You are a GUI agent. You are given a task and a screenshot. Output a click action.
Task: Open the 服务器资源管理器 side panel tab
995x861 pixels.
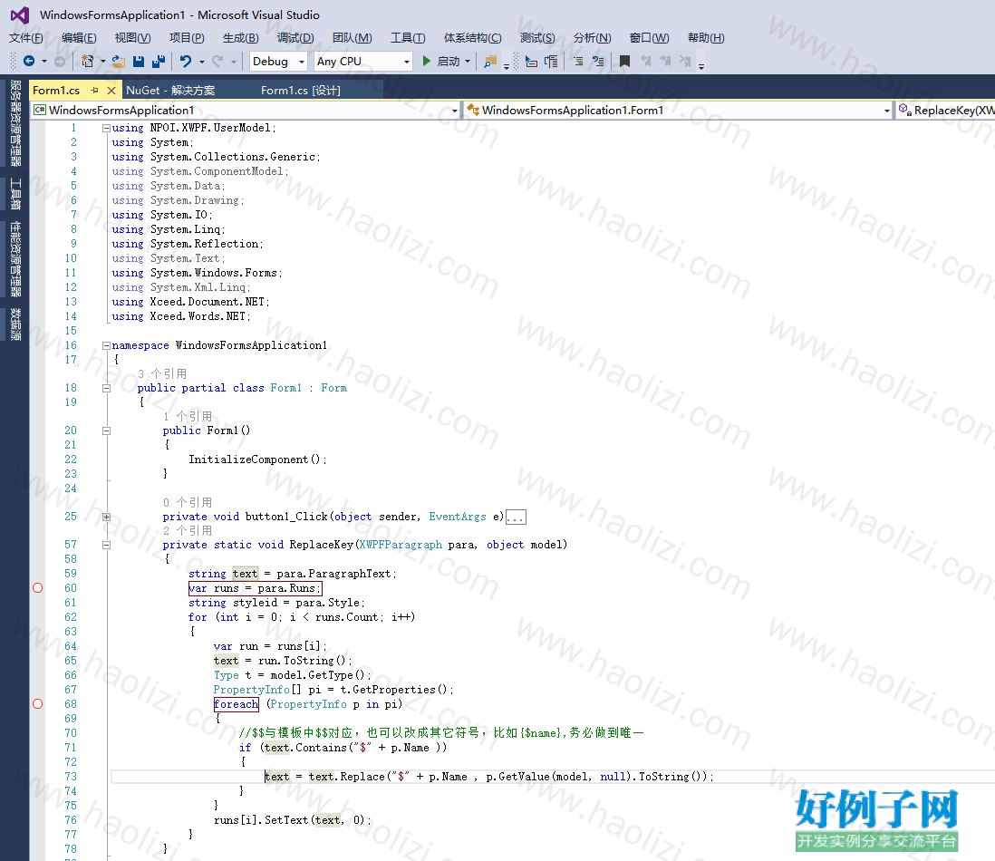pos(15,123)
